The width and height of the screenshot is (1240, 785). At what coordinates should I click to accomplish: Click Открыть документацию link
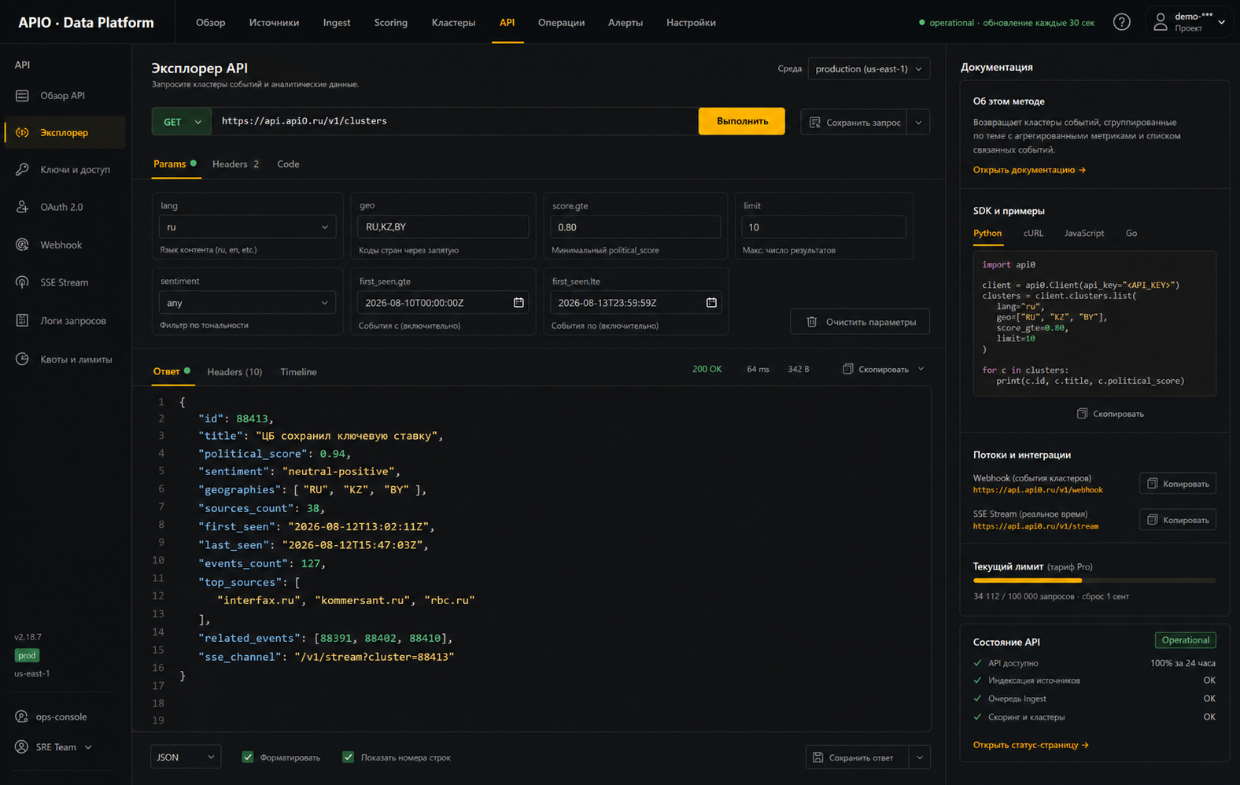[x=1029, y=170]
